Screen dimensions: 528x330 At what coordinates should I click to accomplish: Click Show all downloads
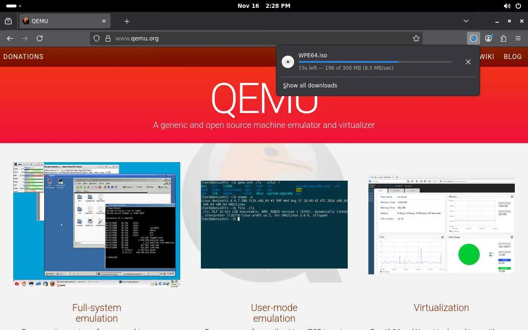[310, 85]
